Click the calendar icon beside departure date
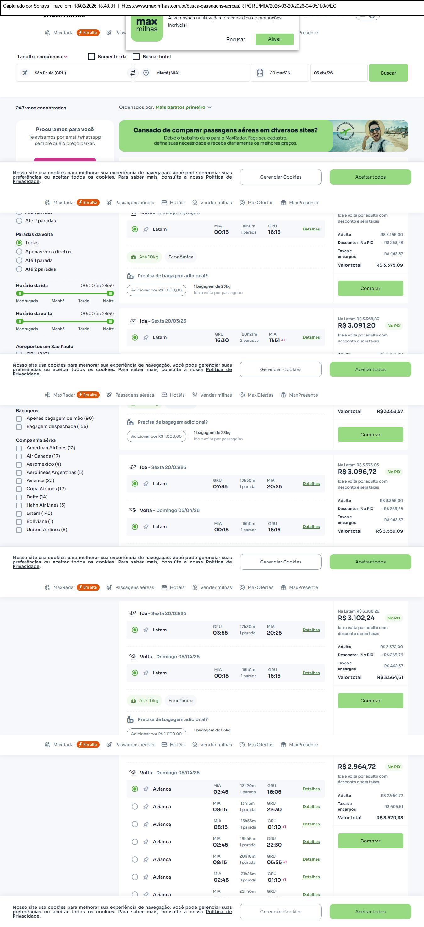Image resolution: width=424 pixels, height=927 pixels. pos(260,73)
